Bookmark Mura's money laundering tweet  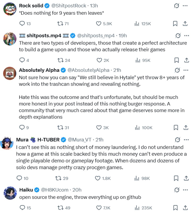point(176,178)
